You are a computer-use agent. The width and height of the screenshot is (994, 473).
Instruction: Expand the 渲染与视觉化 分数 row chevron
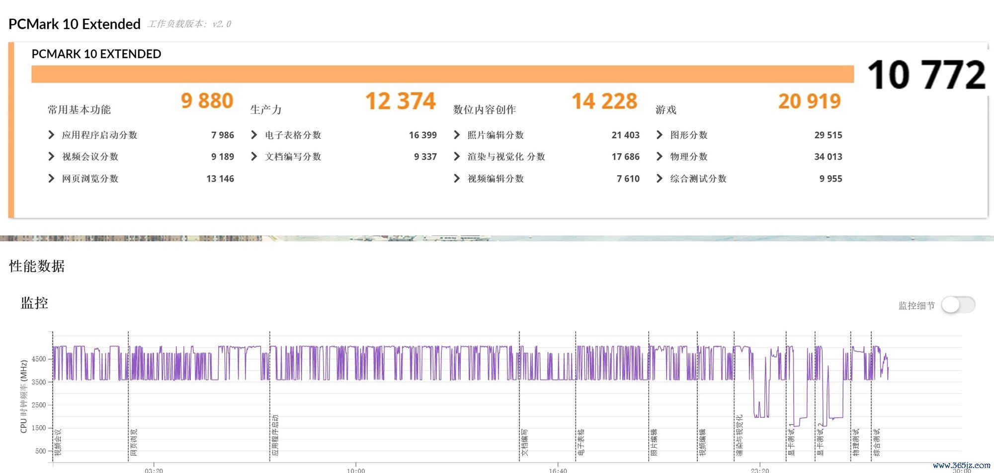point(457,157)
